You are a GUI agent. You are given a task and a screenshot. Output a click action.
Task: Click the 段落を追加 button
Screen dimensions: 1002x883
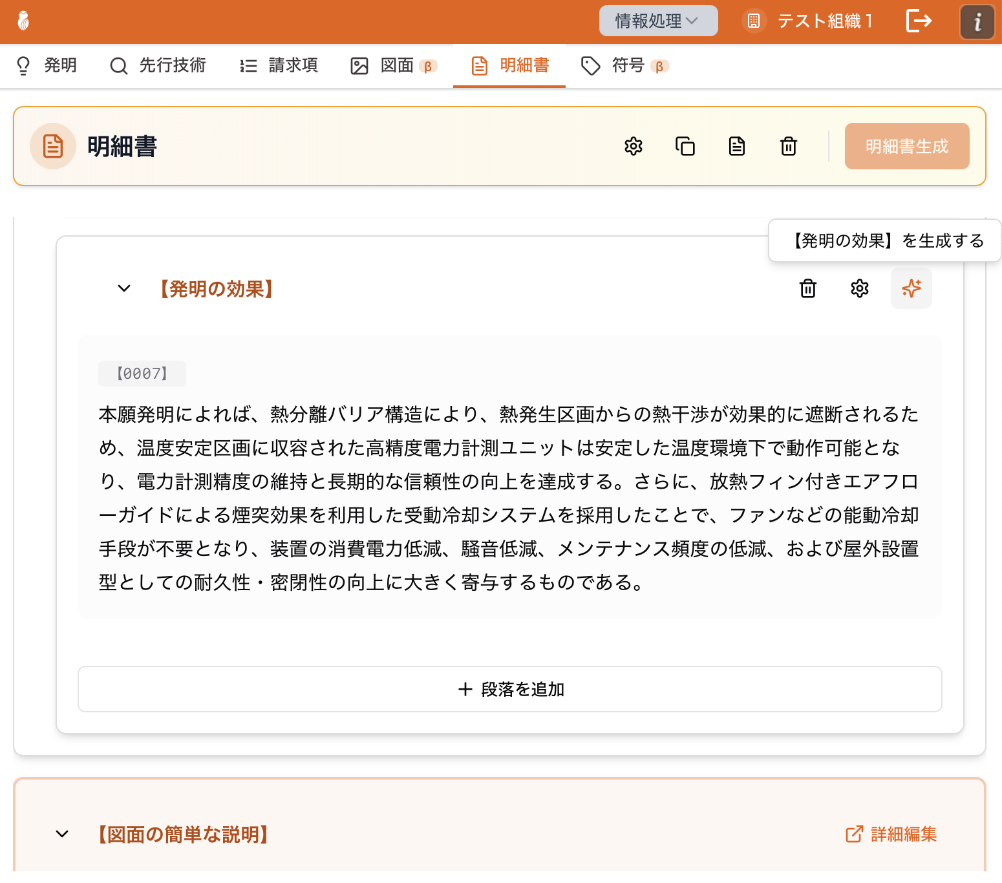[509, 690]
